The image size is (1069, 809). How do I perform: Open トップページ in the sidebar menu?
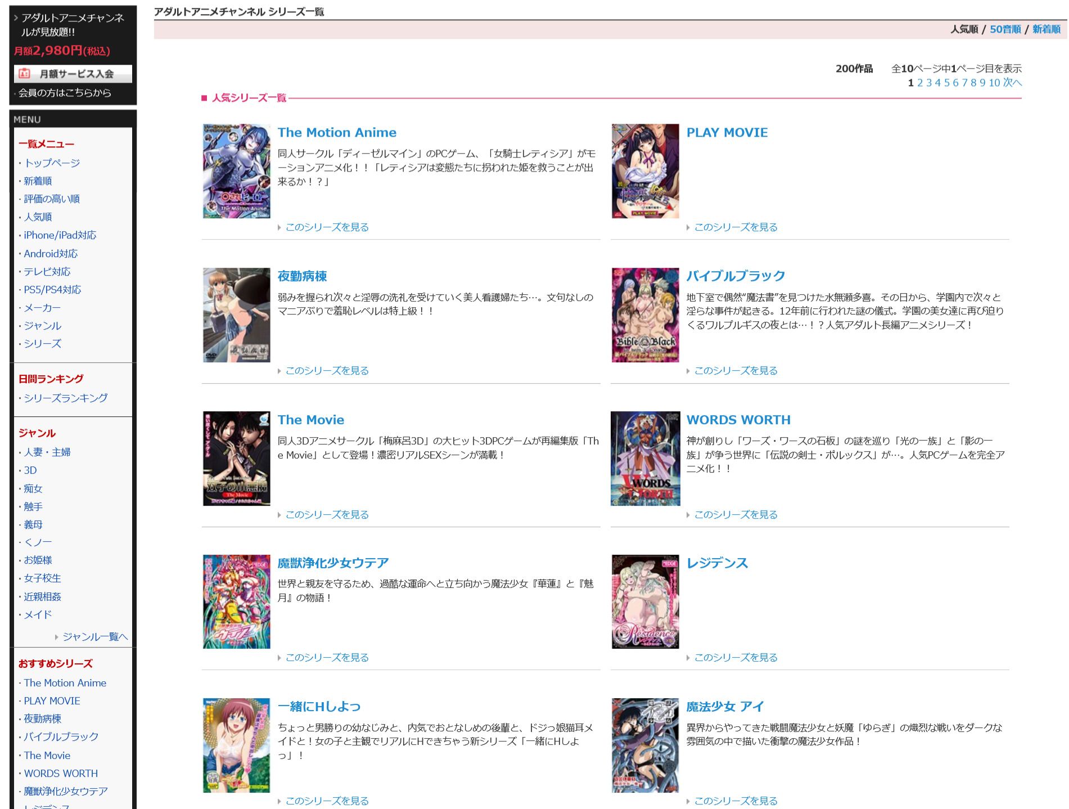point(52,163)
